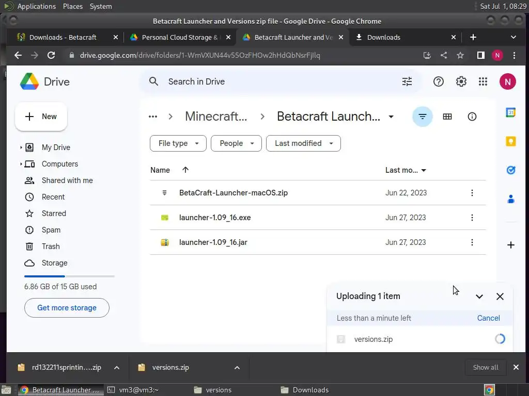Open the Google apps grid
The image size is (529, 396).
483,81
